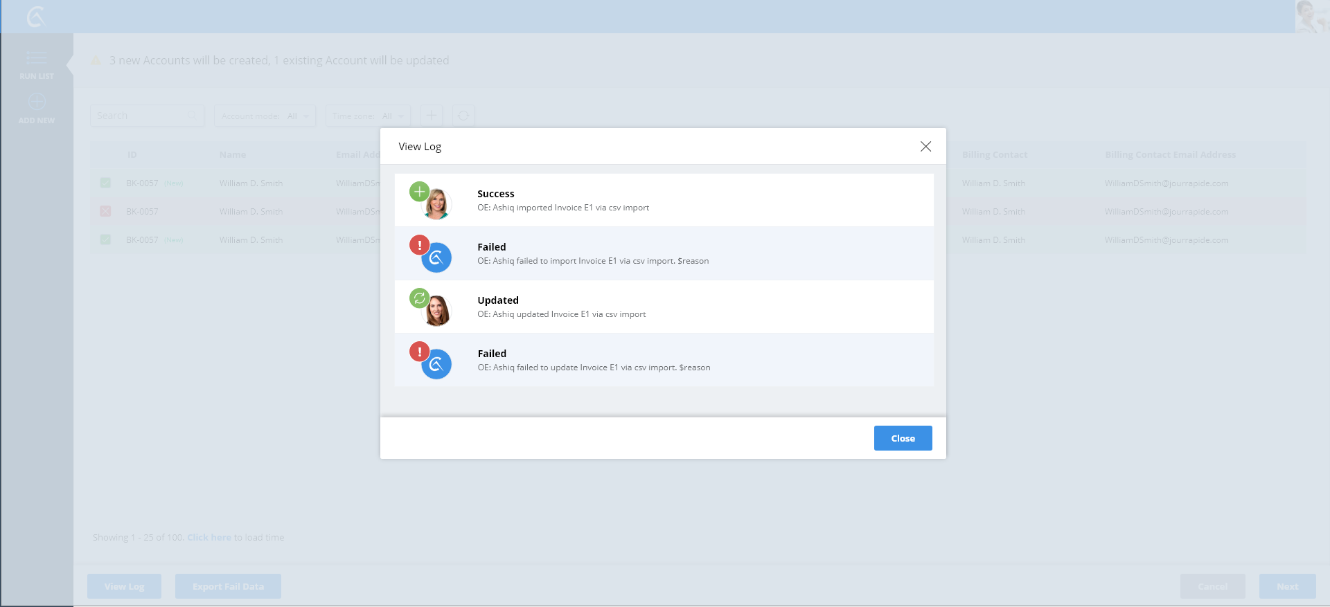Close the View Log dialog with X

pos(925,147)
